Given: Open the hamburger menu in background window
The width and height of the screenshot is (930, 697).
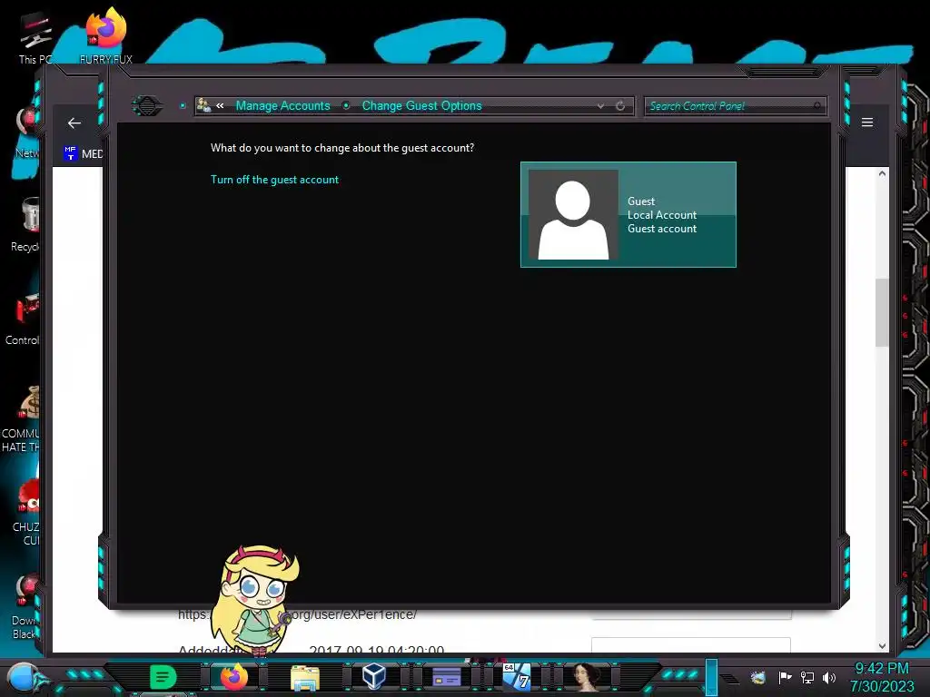Looking at the screenshot, I should tap(867, 123).
